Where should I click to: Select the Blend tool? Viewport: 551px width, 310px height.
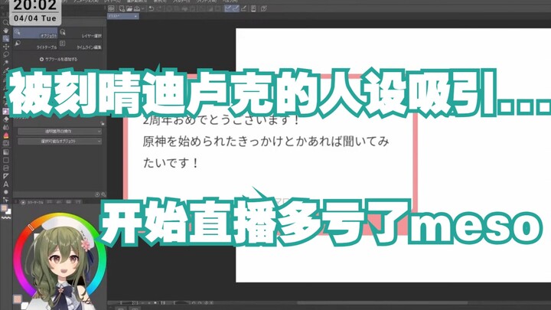[x=5, y=127]
